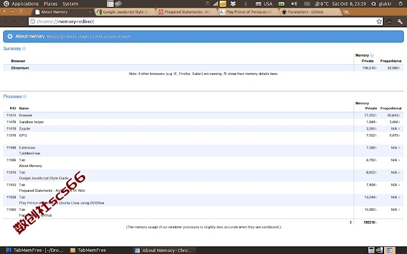Click the Sandbox helper process name
407x254 pixels.
(31, 122)
